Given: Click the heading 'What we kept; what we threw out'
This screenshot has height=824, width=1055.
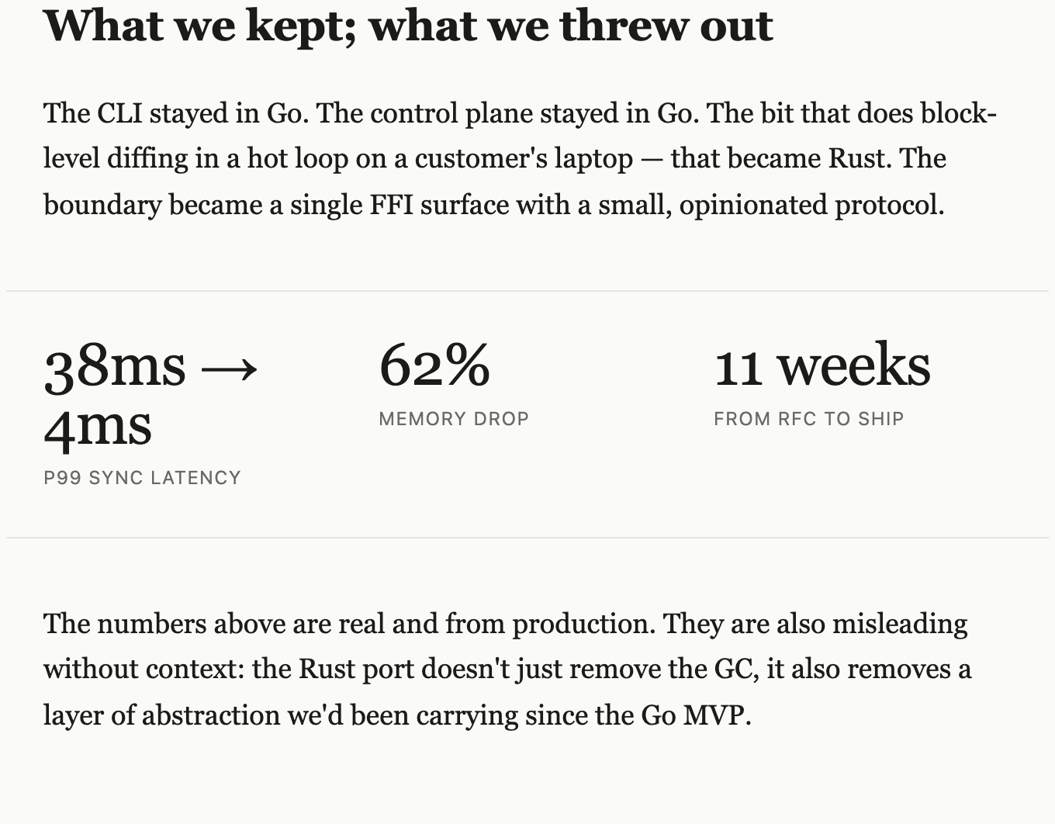Looking at the screenshot, I should (408, 26).
